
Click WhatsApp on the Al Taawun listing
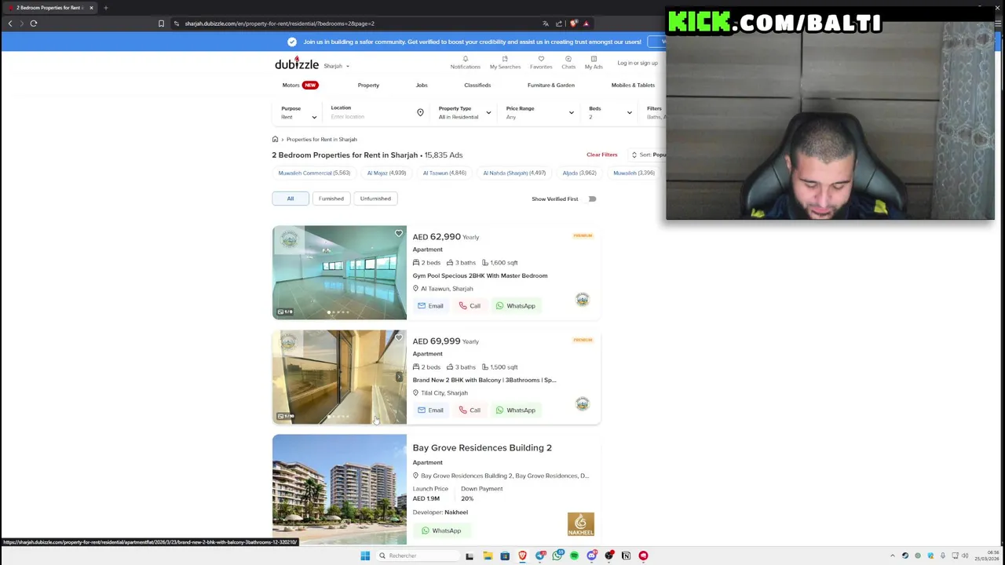pyautogui.click(x=515, y=306)
